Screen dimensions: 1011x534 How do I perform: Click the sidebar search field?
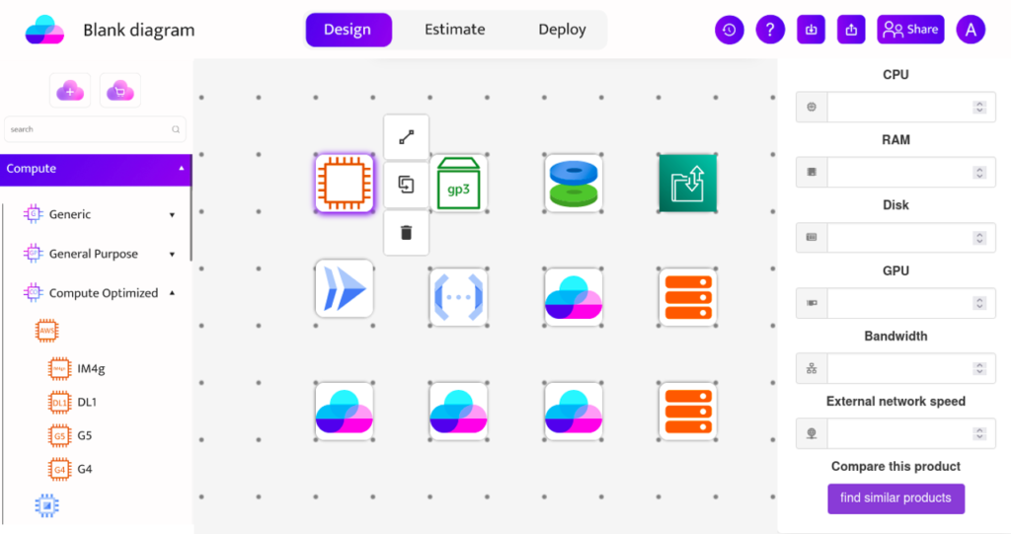tap(95, 129)
